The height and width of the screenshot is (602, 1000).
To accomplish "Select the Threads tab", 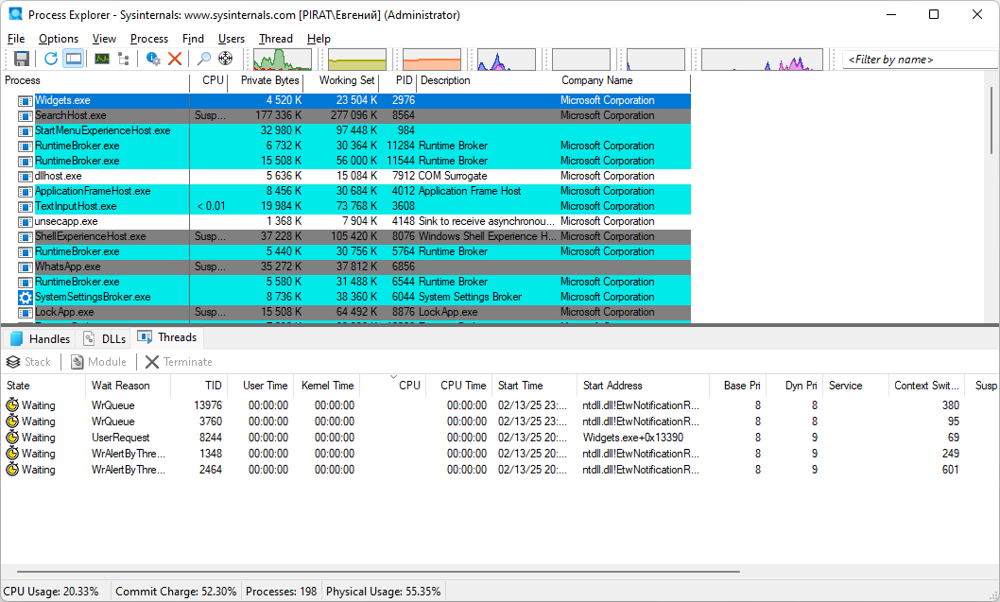I will (x=167, y=337).
